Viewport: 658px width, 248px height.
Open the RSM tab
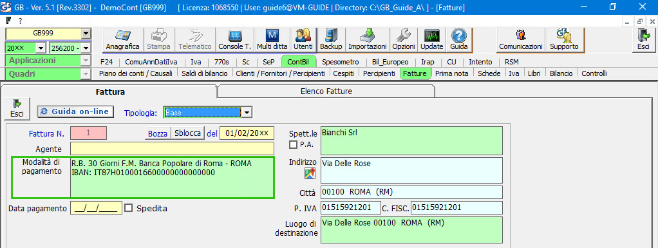(x=512, y=62)
